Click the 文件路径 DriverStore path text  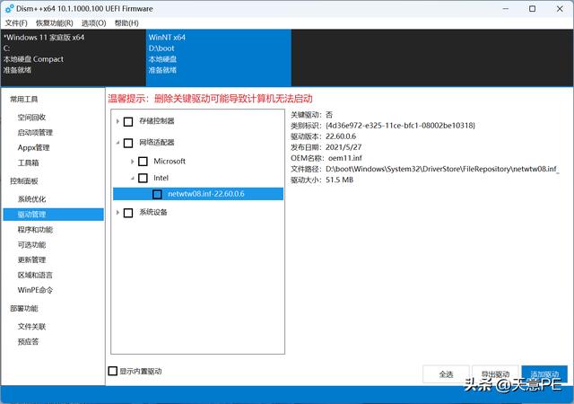[x=442, y=169]
